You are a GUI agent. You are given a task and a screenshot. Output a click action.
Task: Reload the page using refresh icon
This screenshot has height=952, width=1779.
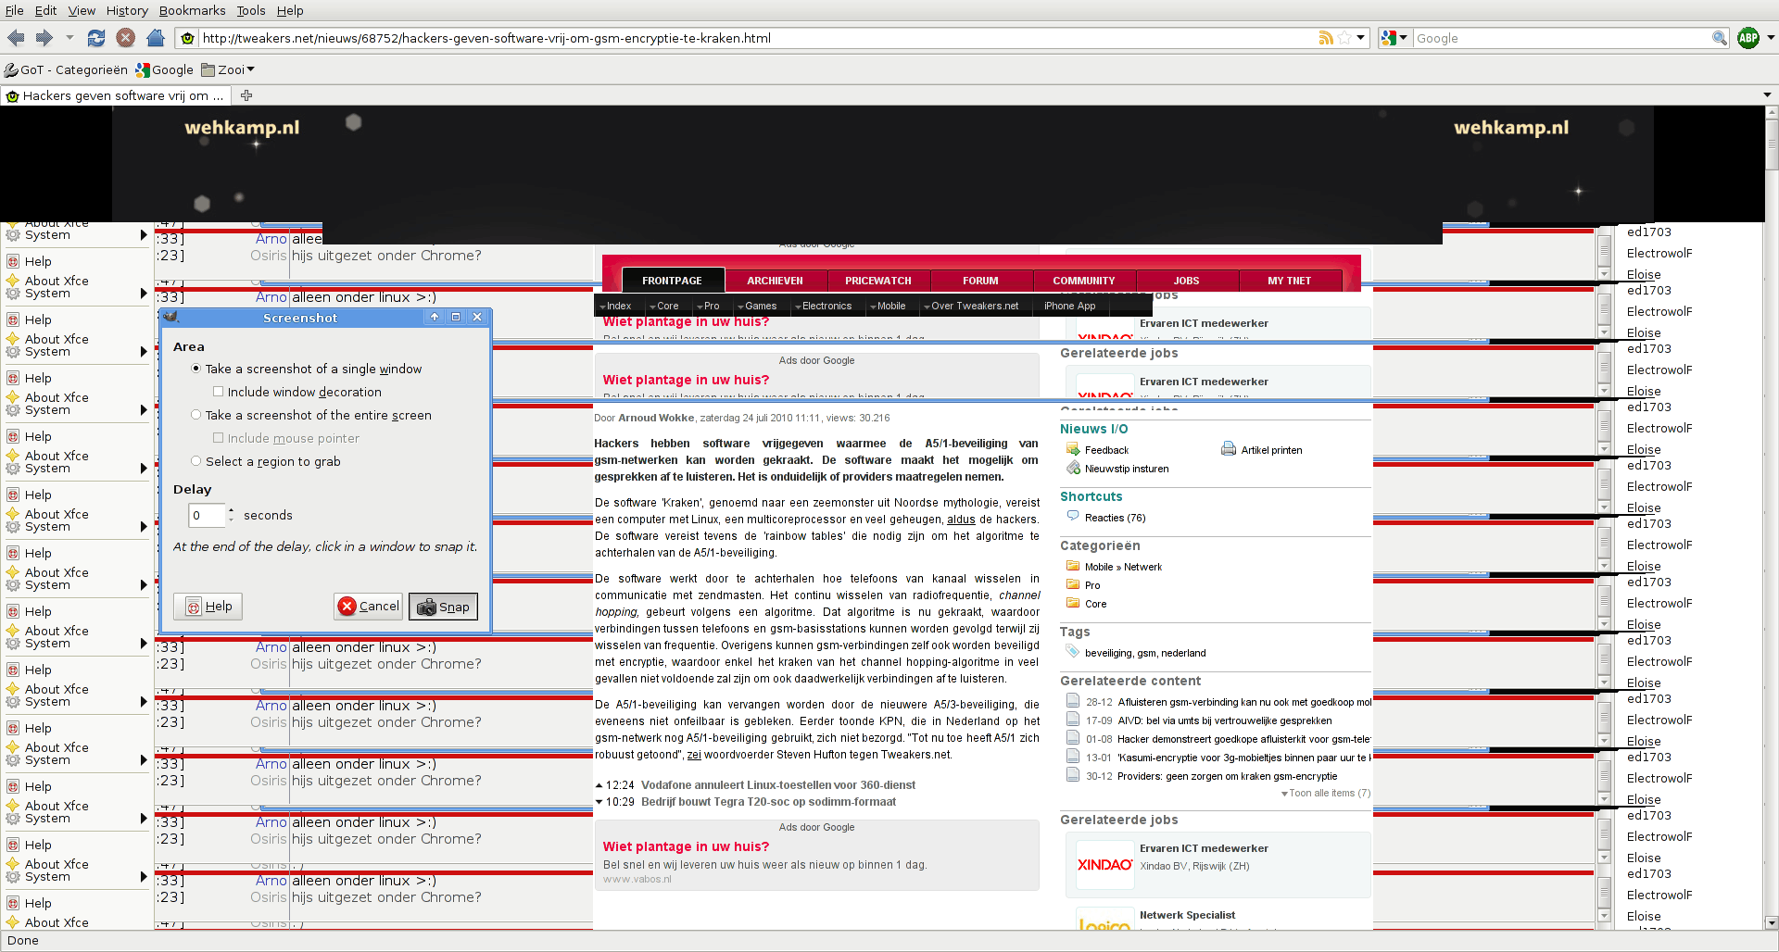click(95, 38)
